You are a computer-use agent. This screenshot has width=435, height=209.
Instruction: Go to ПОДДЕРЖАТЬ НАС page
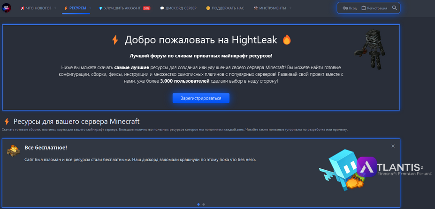click(x=228, y=8)
